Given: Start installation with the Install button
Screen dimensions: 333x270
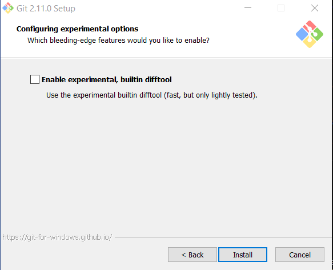Looking at the screenshot, I should (x=243, y=255).
